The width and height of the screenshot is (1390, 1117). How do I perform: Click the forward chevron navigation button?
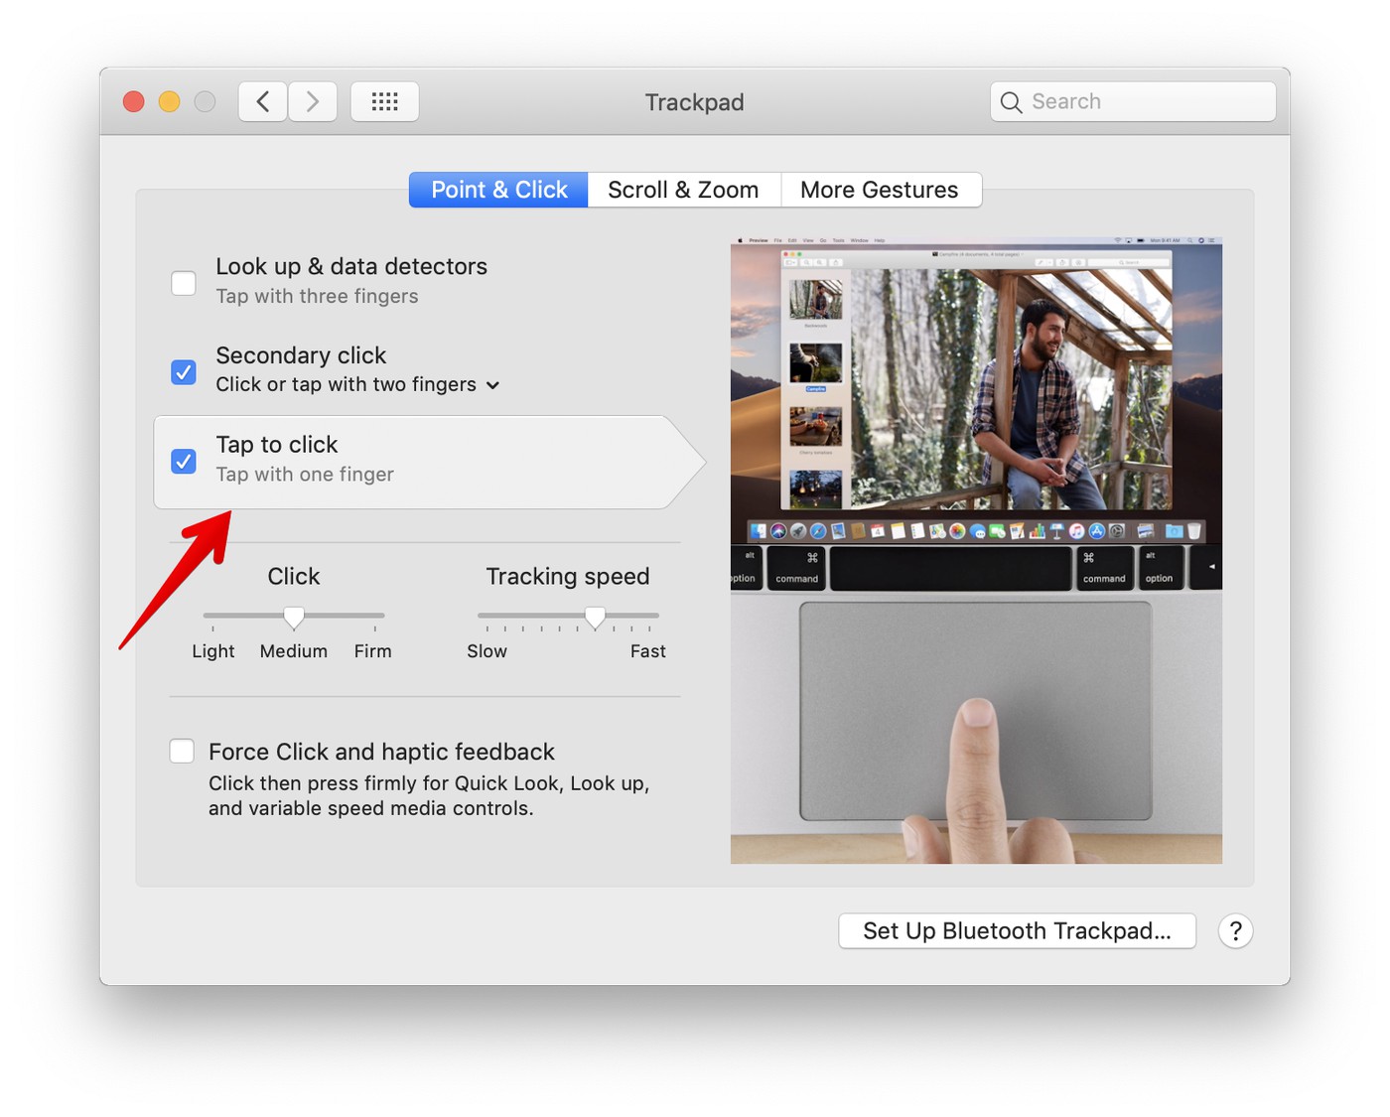coord(313,101)
